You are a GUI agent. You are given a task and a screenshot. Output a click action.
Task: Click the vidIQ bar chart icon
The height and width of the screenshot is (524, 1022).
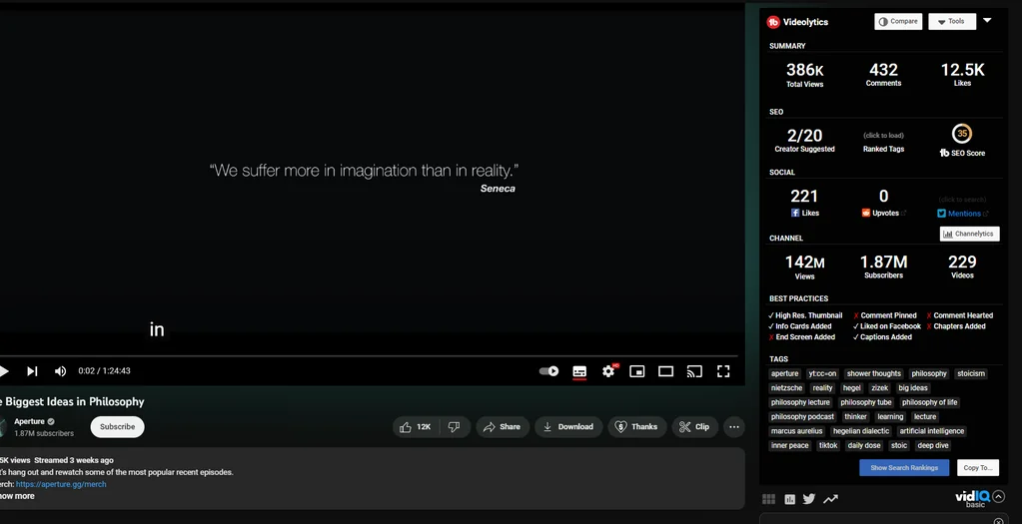tap(789, 499)
